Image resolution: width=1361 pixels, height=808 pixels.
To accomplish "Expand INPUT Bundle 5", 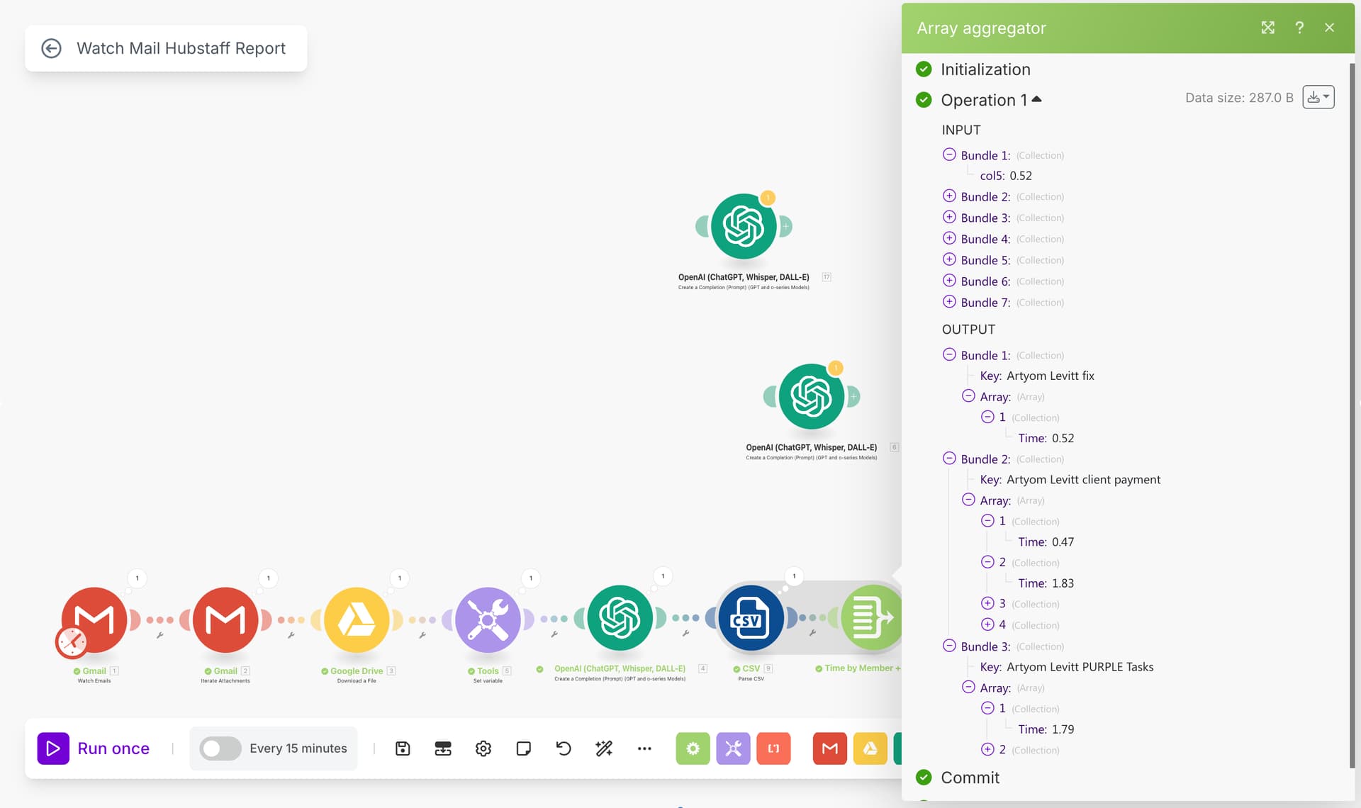I will [x=949, y=259].
